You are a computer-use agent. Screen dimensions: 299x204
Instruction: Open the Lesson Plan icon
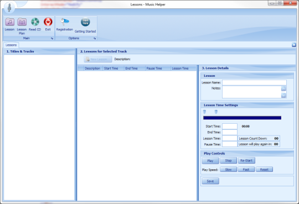pyautogui.click(x=22, y=22)
